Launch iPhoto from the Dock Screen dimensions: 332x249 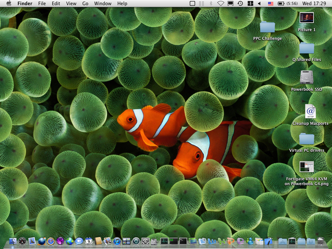108,241
